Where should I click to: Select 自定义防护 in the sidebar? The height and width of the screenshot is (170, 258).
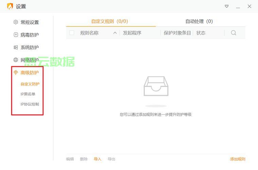point(30,84)
